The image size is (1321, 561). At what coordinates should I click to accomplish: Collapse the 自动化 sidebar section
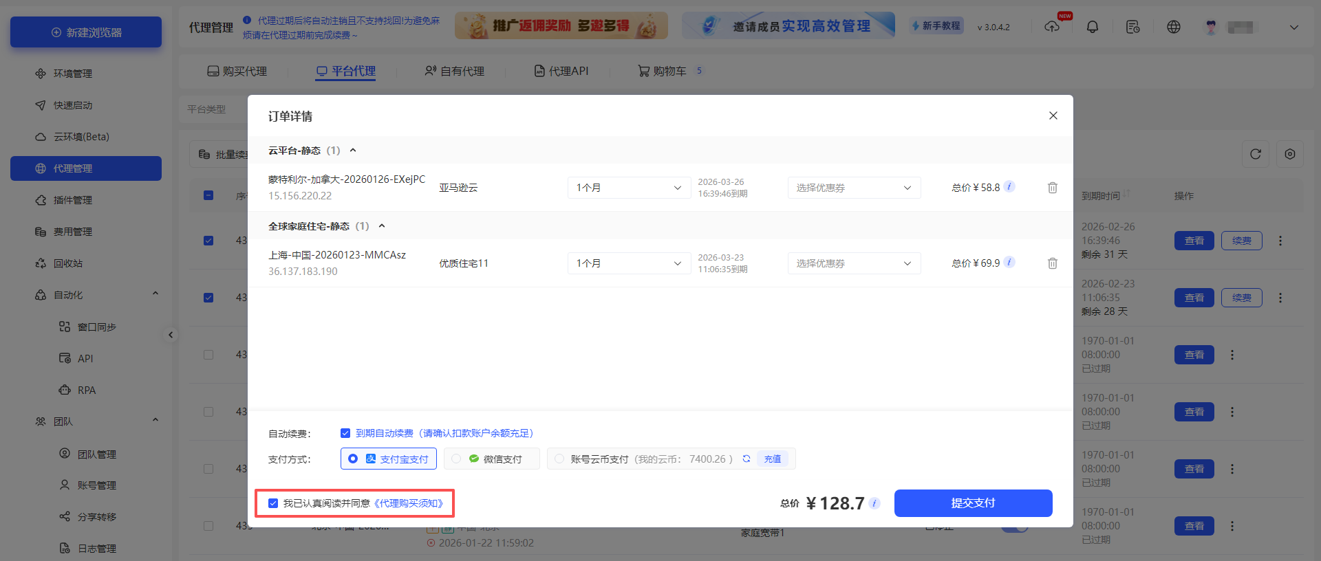coord(155,294)
